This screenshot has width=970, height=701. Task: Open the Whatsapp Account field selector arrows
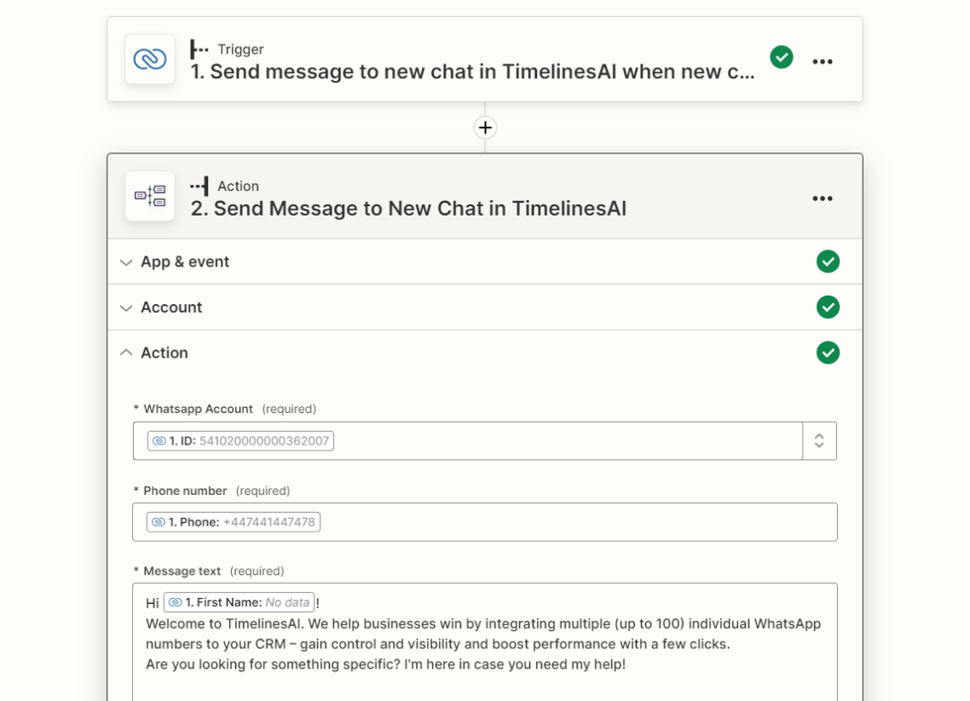click(819, 440)
